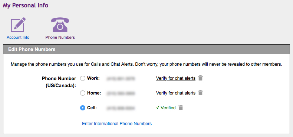Viewport: 293px width, 137px height.
Task: Verify the Home number for chat alerts
Action: pos(176,93)
